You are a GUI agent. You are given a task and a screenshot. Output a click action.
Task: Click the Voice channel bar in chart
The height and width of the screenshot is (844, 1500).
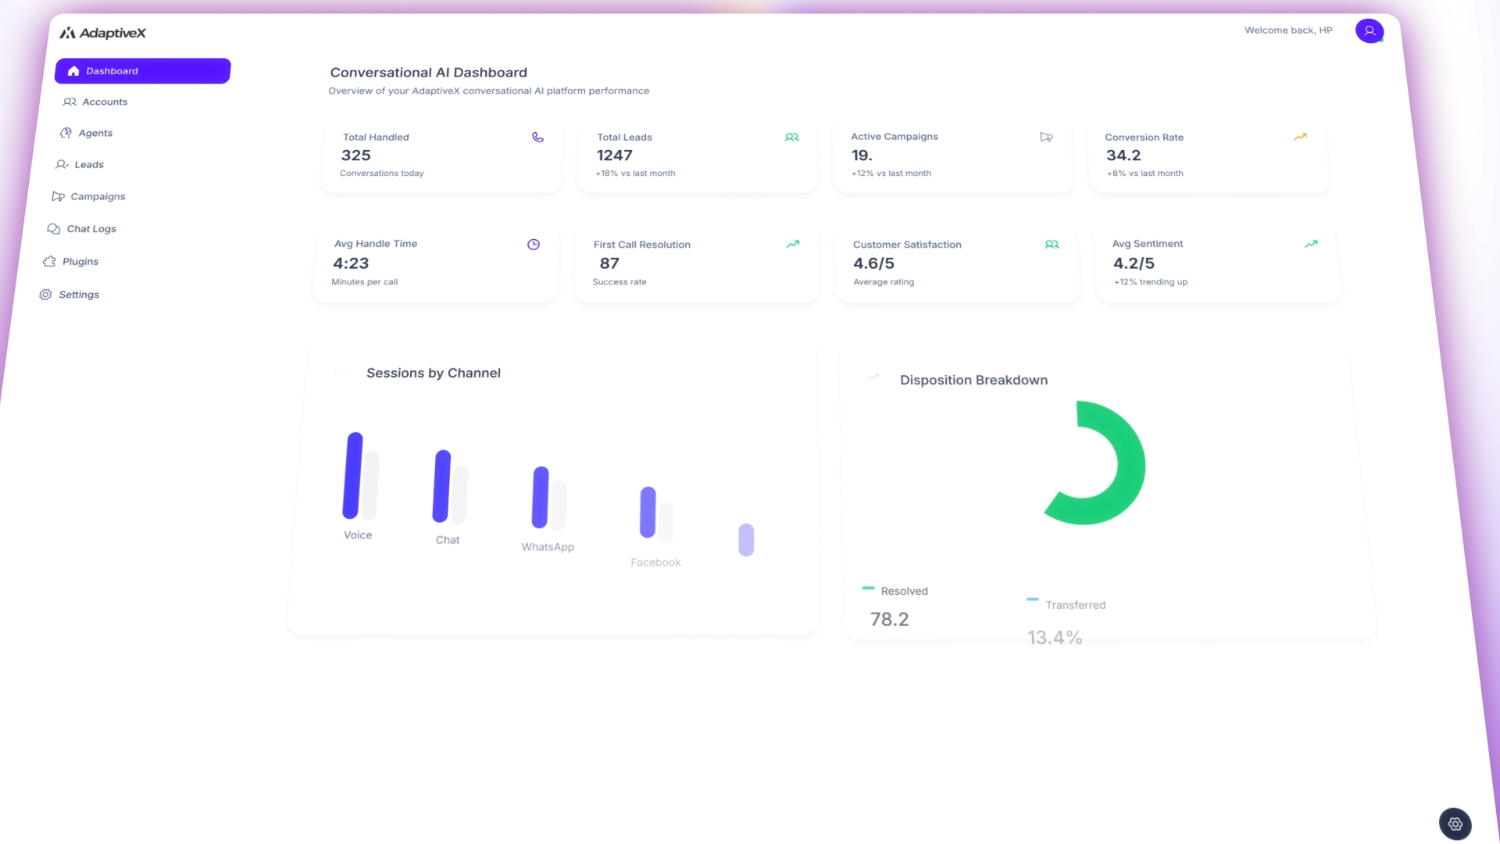pos(353,475)
